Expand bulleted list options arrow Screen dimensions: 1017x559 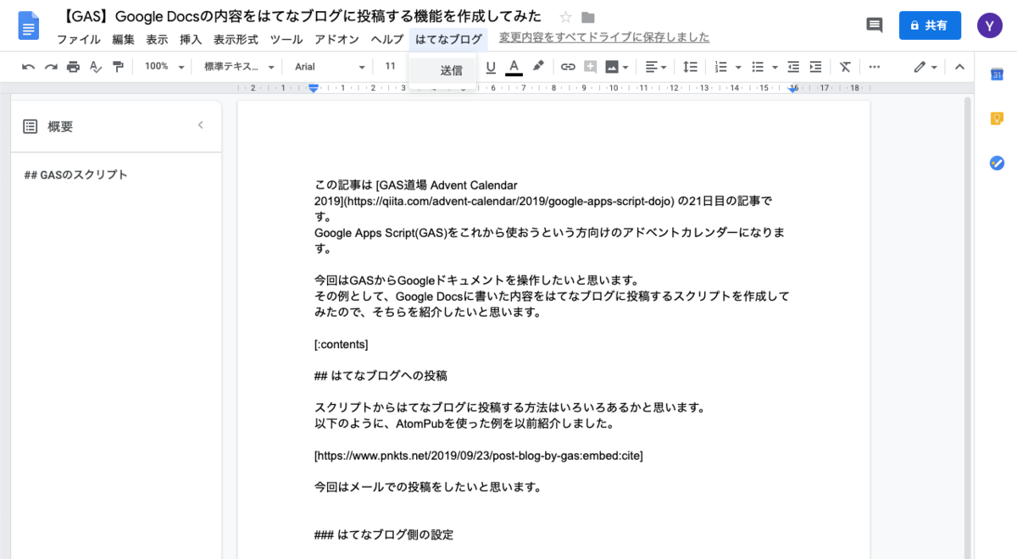coord(775,67)
